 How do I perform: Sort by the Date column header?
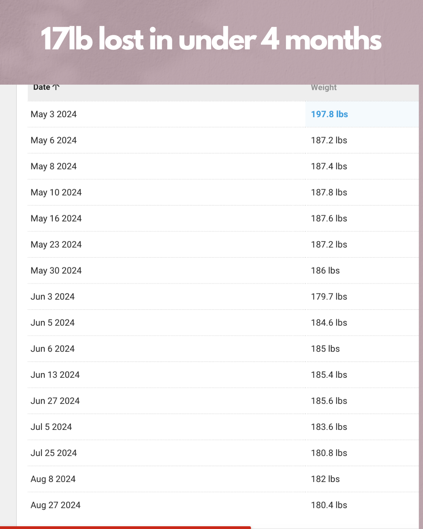coord(42,87)
